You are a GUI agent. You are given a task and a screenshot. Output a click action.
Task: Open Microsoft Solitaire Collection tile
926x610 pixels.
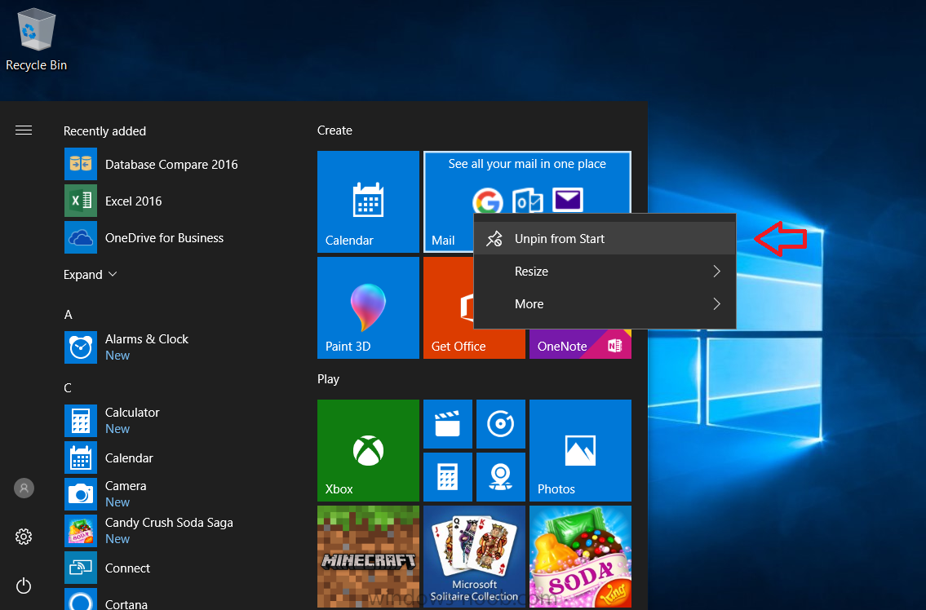[x=474, y=556]
